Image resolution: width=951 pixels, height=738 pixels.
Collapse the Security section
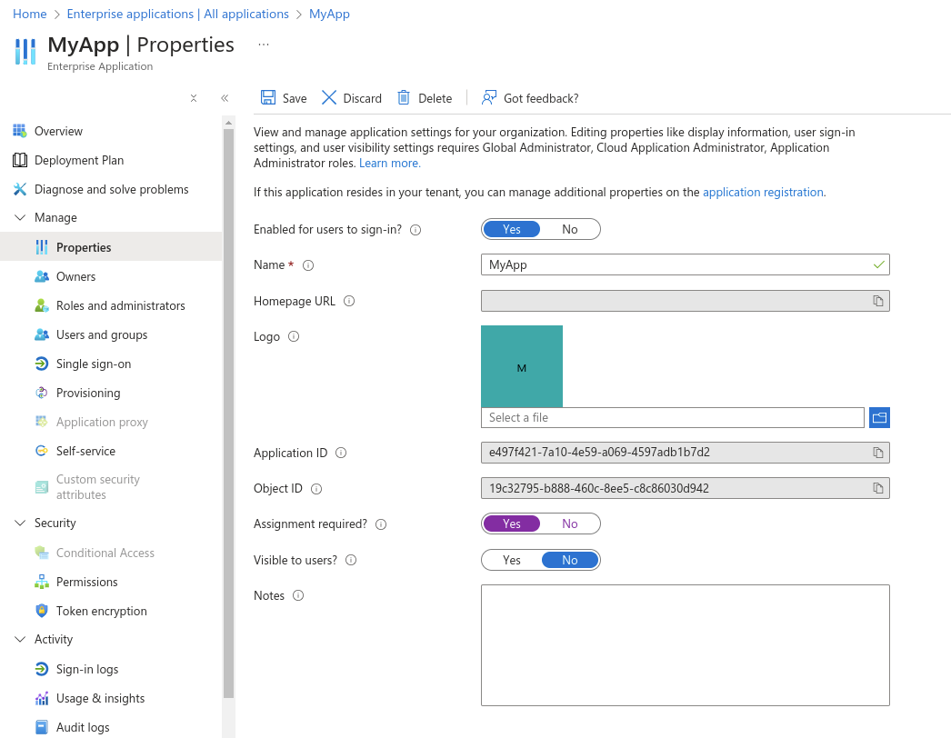click(21, 523)
